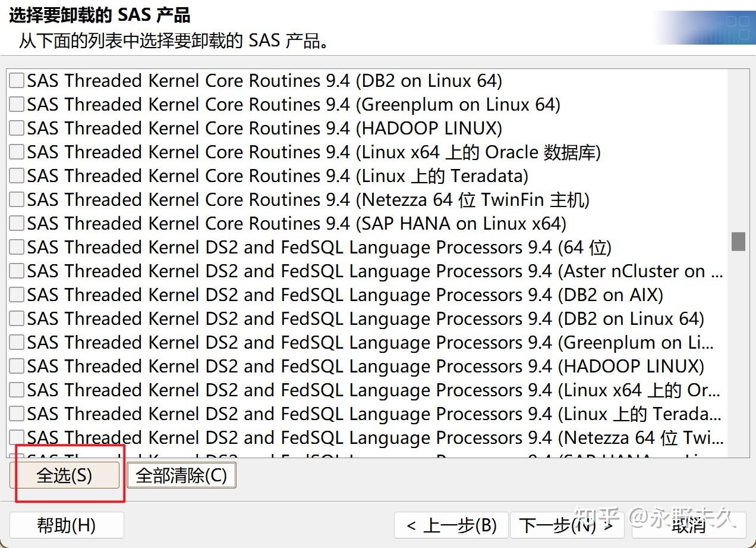
Task: Select the Greenplum DS2 Language Processors checkbox
Action: (16, 342)
